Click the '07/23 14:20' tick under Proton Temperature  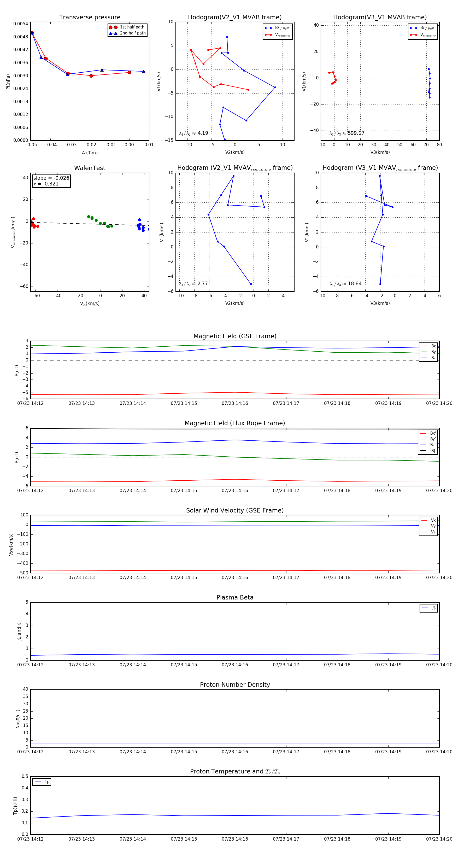[439, 839]
